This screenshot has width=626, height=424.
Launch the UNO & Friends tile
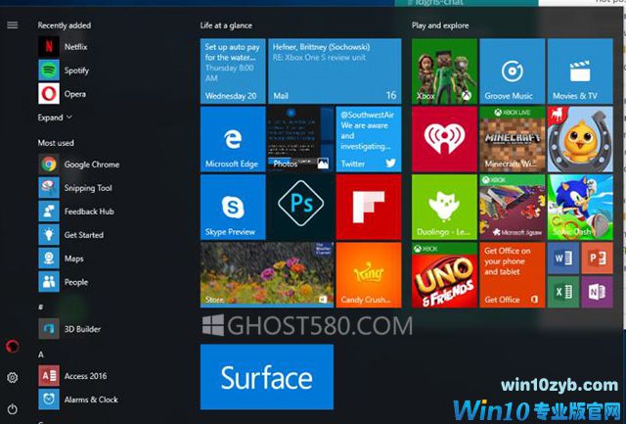pyautogui.click(x=444, y=275)
